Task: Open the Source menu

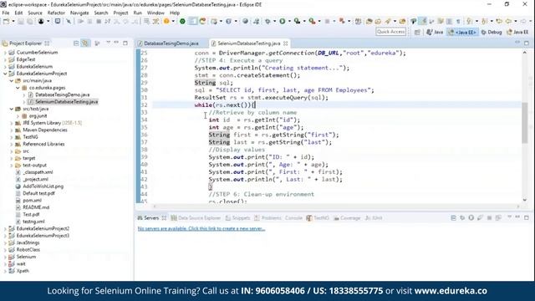Action: tap(35, 13)
